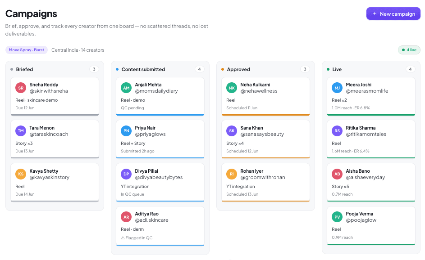Click Rohan Iyer's RI avatar
The image size is (425, 260).
click(232, 174)
